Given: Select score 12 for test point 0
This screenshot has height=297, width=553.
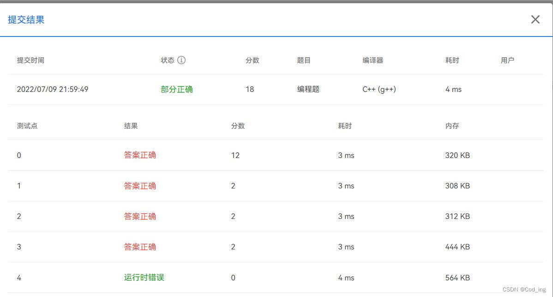Looking at the screenshot, I should [x=235, y=155].
